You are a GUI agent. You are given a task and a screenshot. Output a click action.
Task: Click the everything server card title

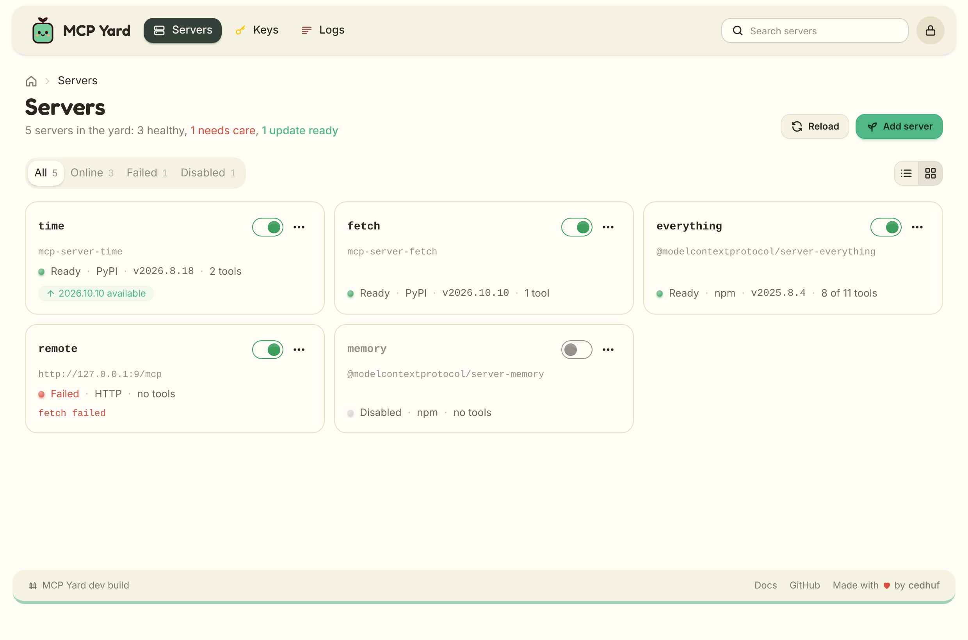pyautogui.click(x=689, y=226)
